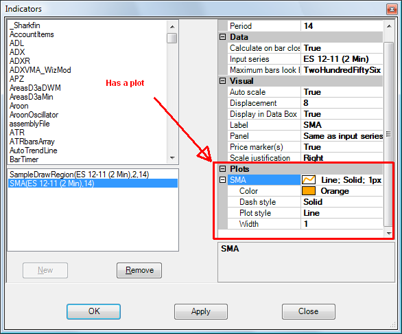Click the indicator list scroll down arrow
The width and height of the screenshot is (402, 334).
172,158
